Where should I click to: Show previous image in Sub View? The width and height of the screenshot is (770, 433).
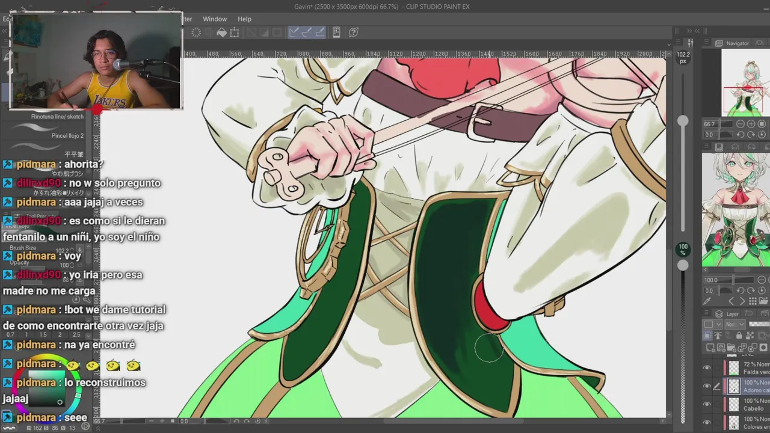pyautogui.click(x=731, y=301)
